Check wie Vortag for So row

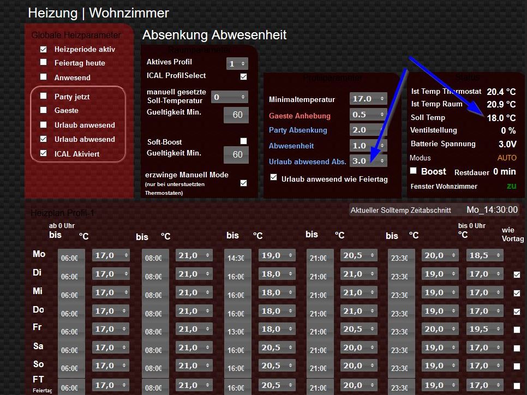517,367
